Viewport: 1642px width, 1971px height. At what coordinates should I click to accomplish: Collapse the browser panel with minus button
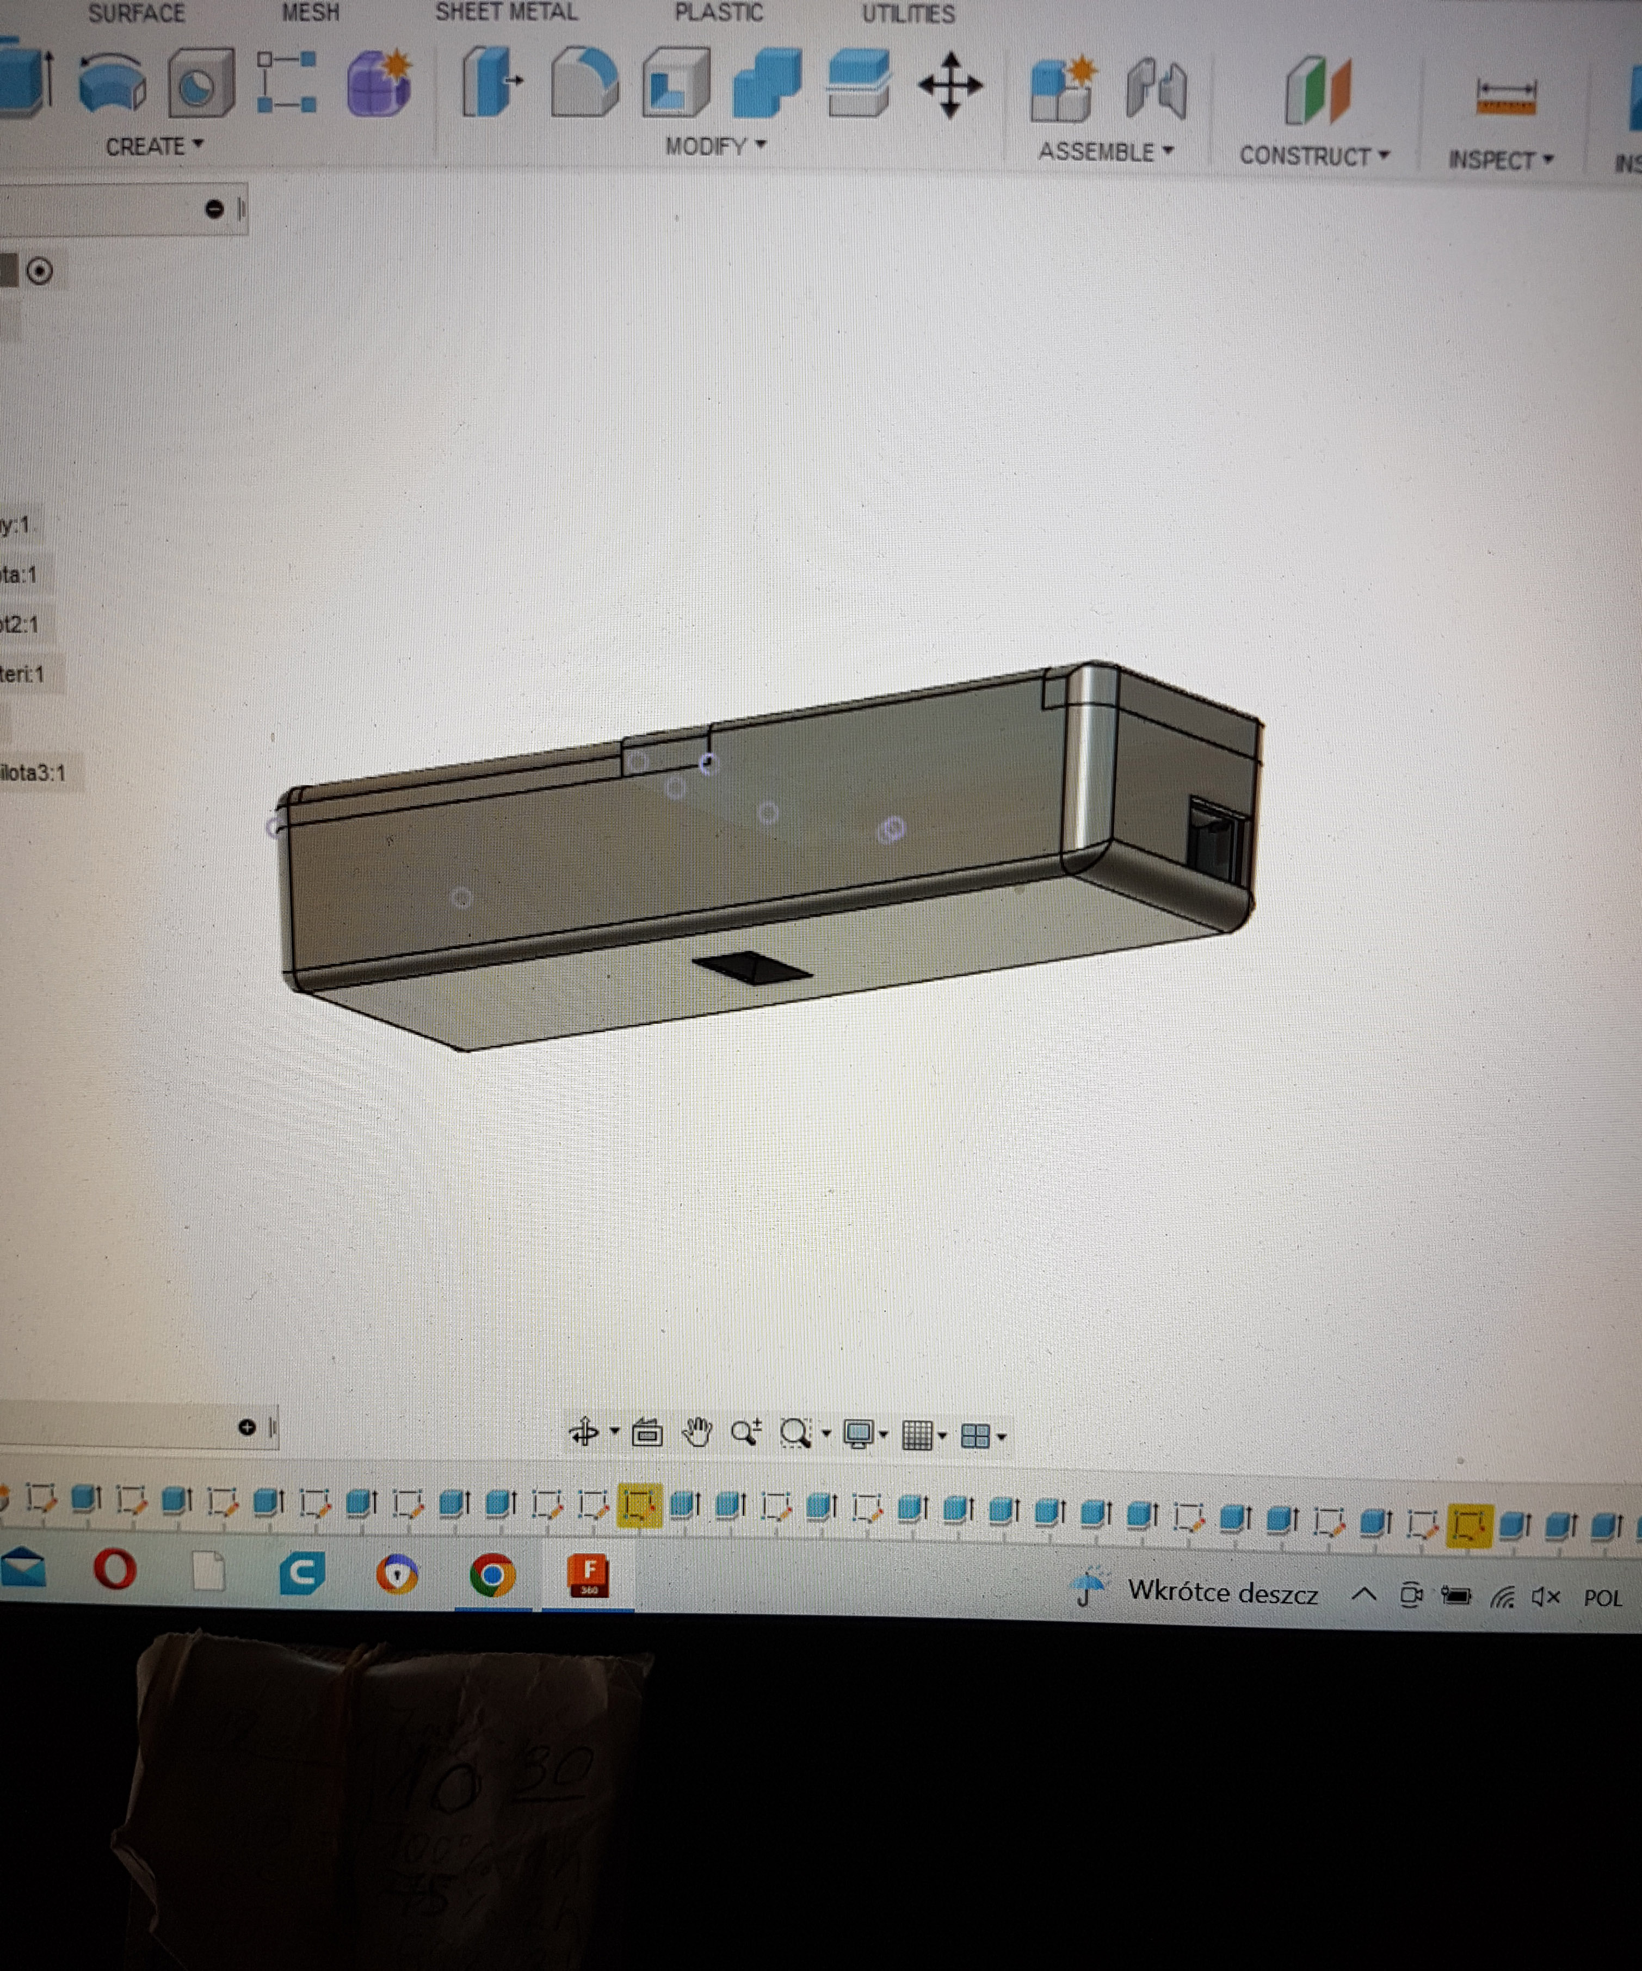214,208
